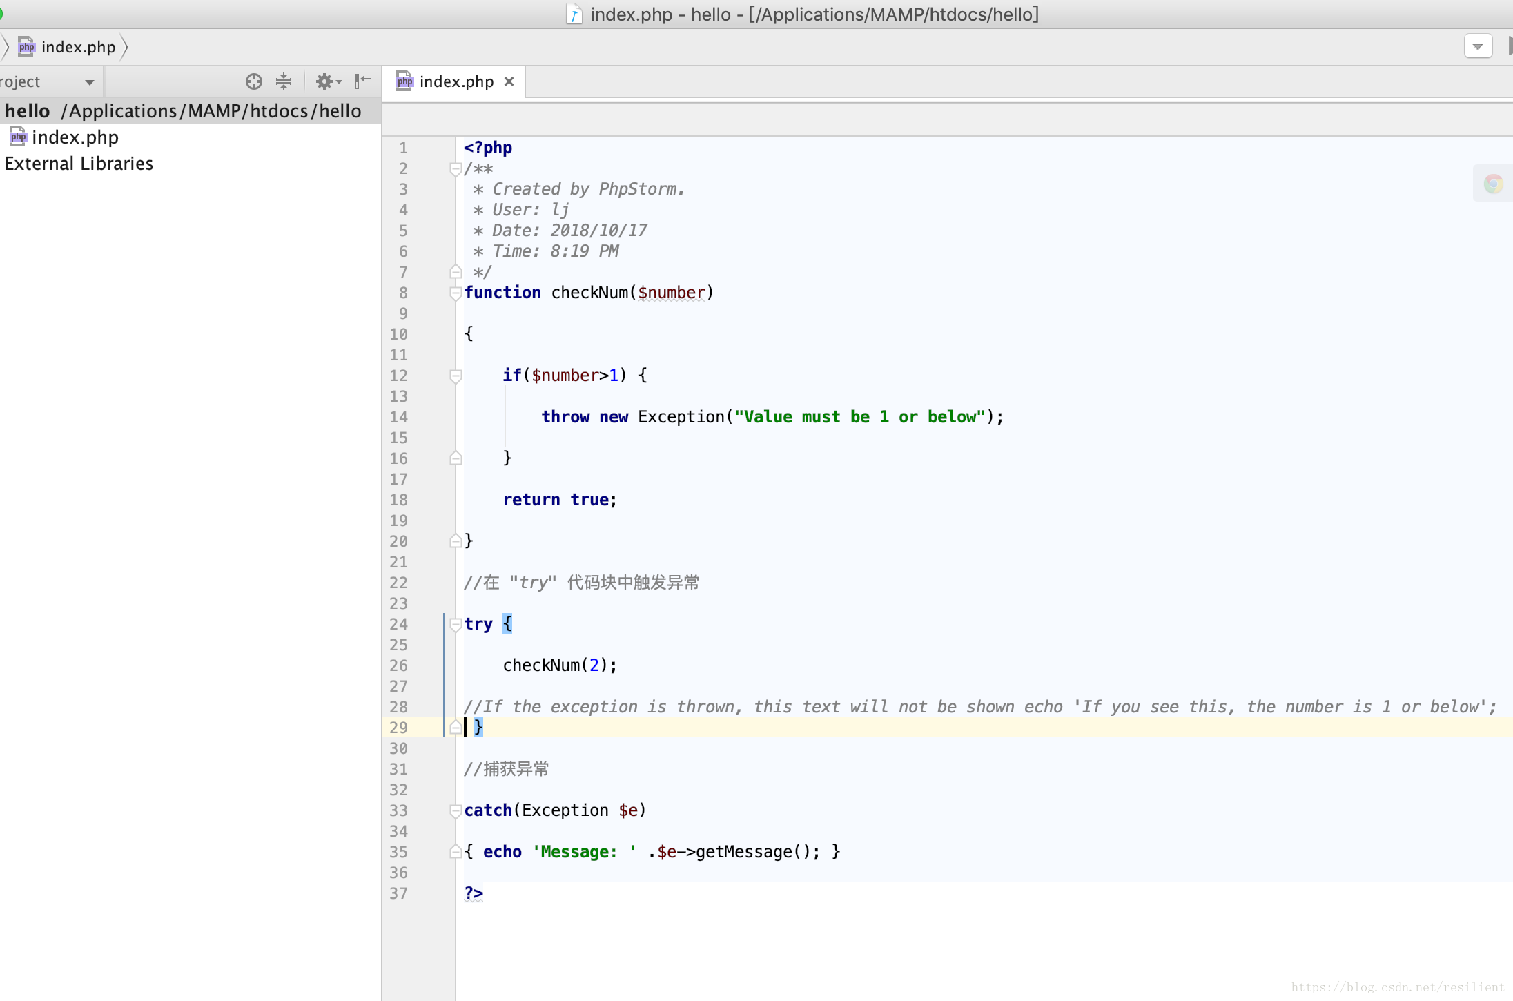Click the fold end marker on line 29

[x=456, y=728]
